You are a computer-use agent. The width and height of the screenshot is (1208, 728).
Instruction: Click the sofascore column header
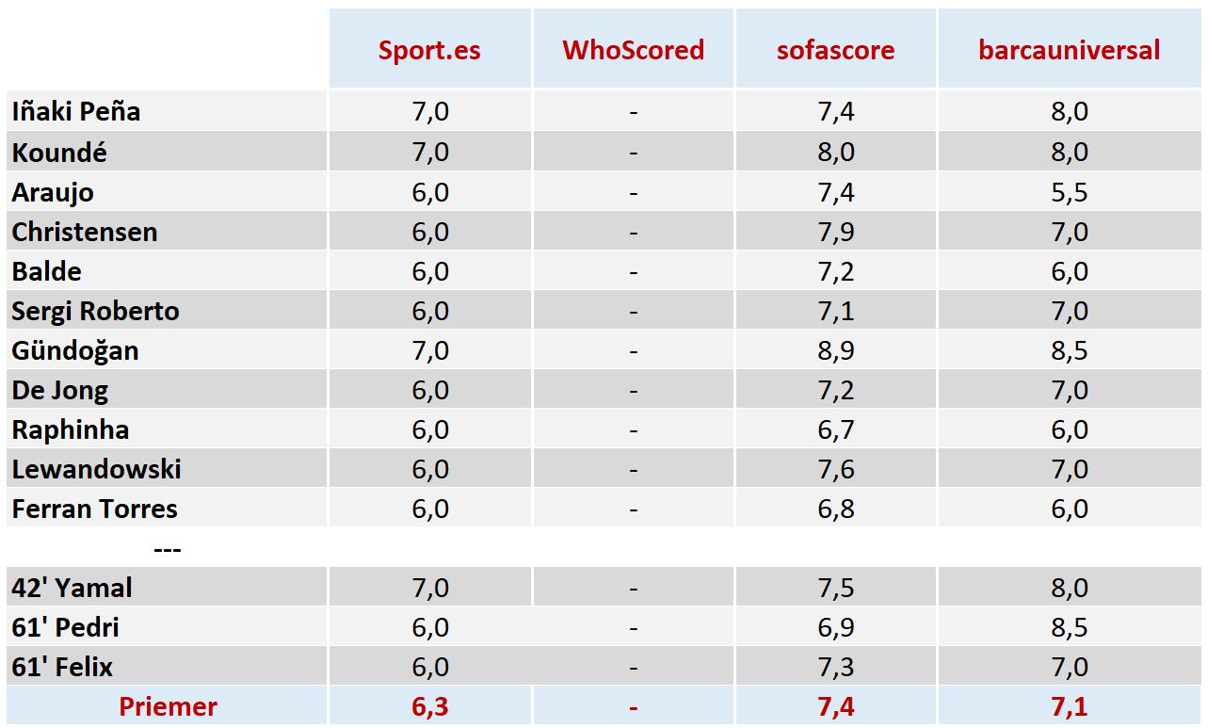(835, 50)
